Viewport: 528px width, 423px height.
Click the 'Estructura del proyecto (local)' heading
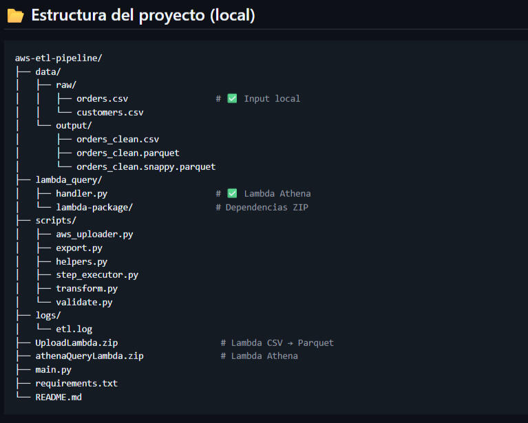click(142, 15)
